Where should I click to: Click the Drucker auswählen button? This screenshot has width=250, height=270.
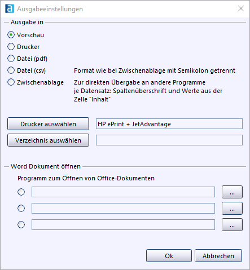[48, 124]
